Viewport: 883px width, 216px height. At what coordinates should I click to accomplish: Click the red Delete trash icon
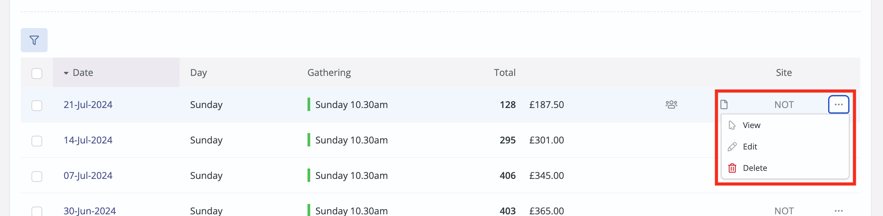point(732,168)
